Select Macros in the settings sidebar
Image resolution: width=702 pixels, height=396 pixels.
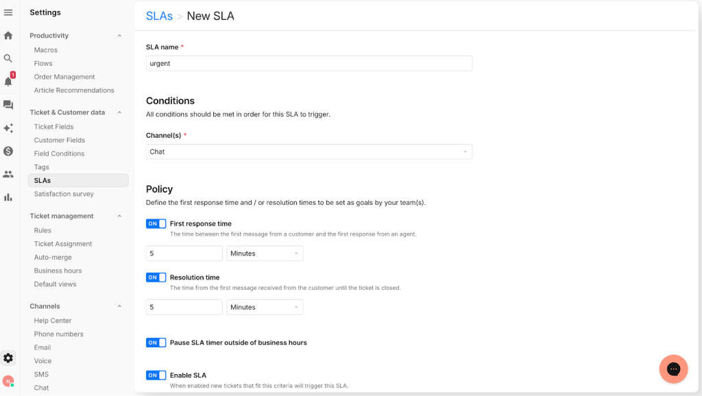[x=46, y=50]
